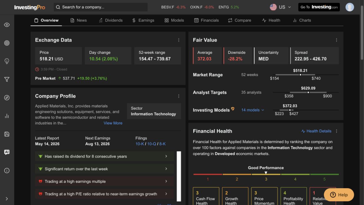Image resolution: width=364 pixels, height=205 pixels.
Task: Open Company Profile three-dot menu
Action: coord(178,96)
